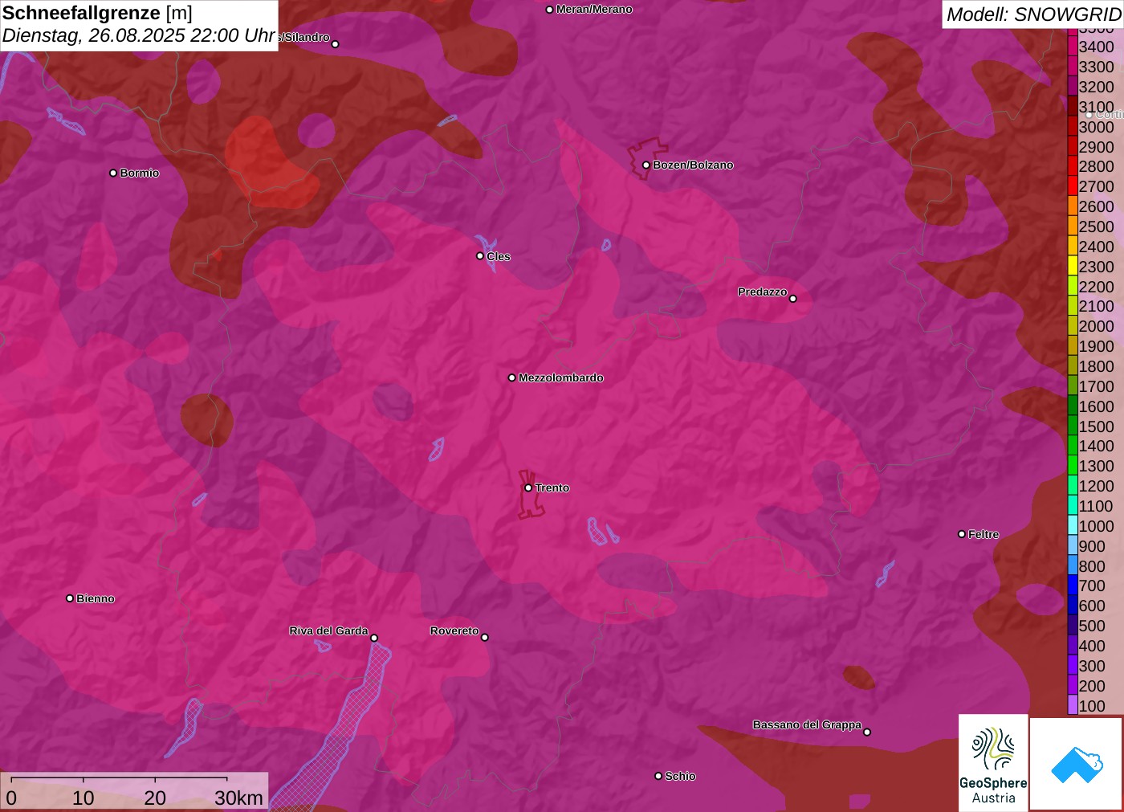The image size is (1124, 812).
Task: Click the Bozen/Bolzano city marker
Action: click(x=645, y=165)
